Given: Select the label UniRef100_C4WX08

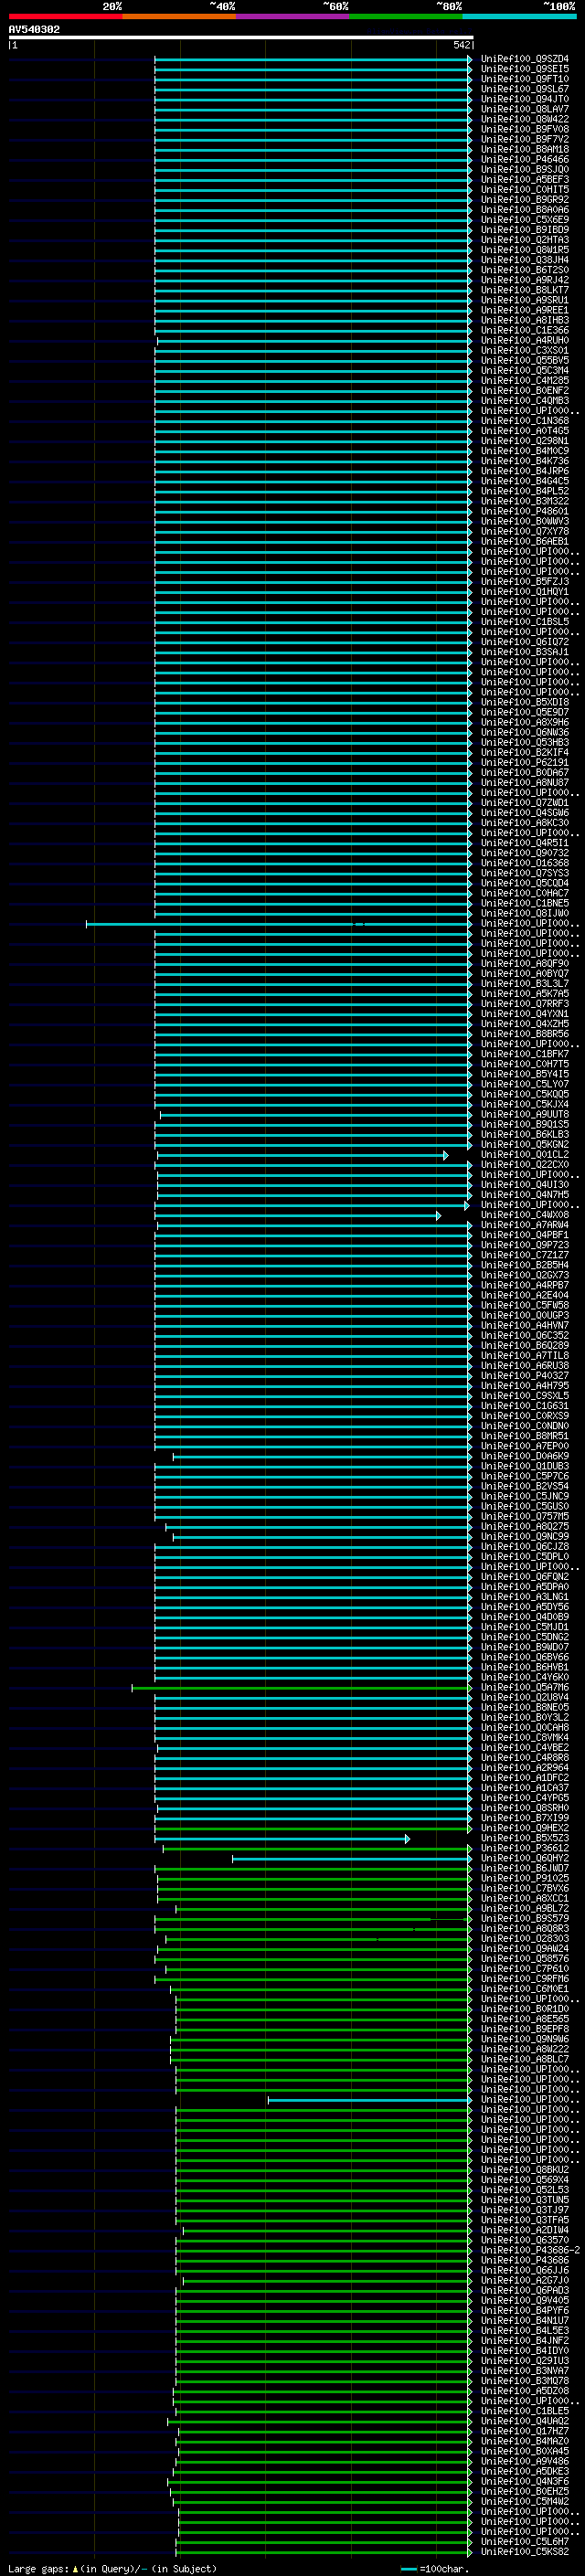Looking at the screenshot, I should coord(525,1216).
